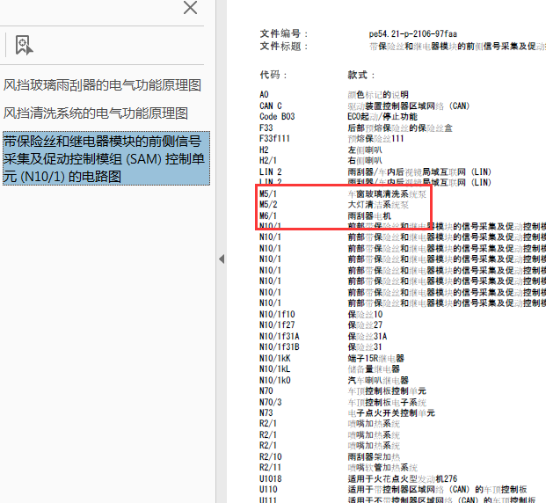546x503 pixels.
Task: Click the M5/1 code entry
Action: click(x=268, y=193)
